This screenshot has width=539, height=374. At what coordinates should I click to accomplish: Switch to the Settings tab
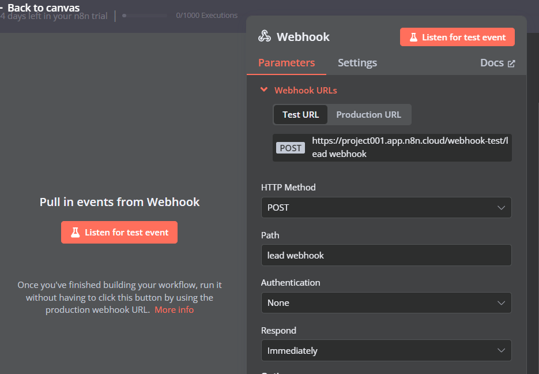357,63
